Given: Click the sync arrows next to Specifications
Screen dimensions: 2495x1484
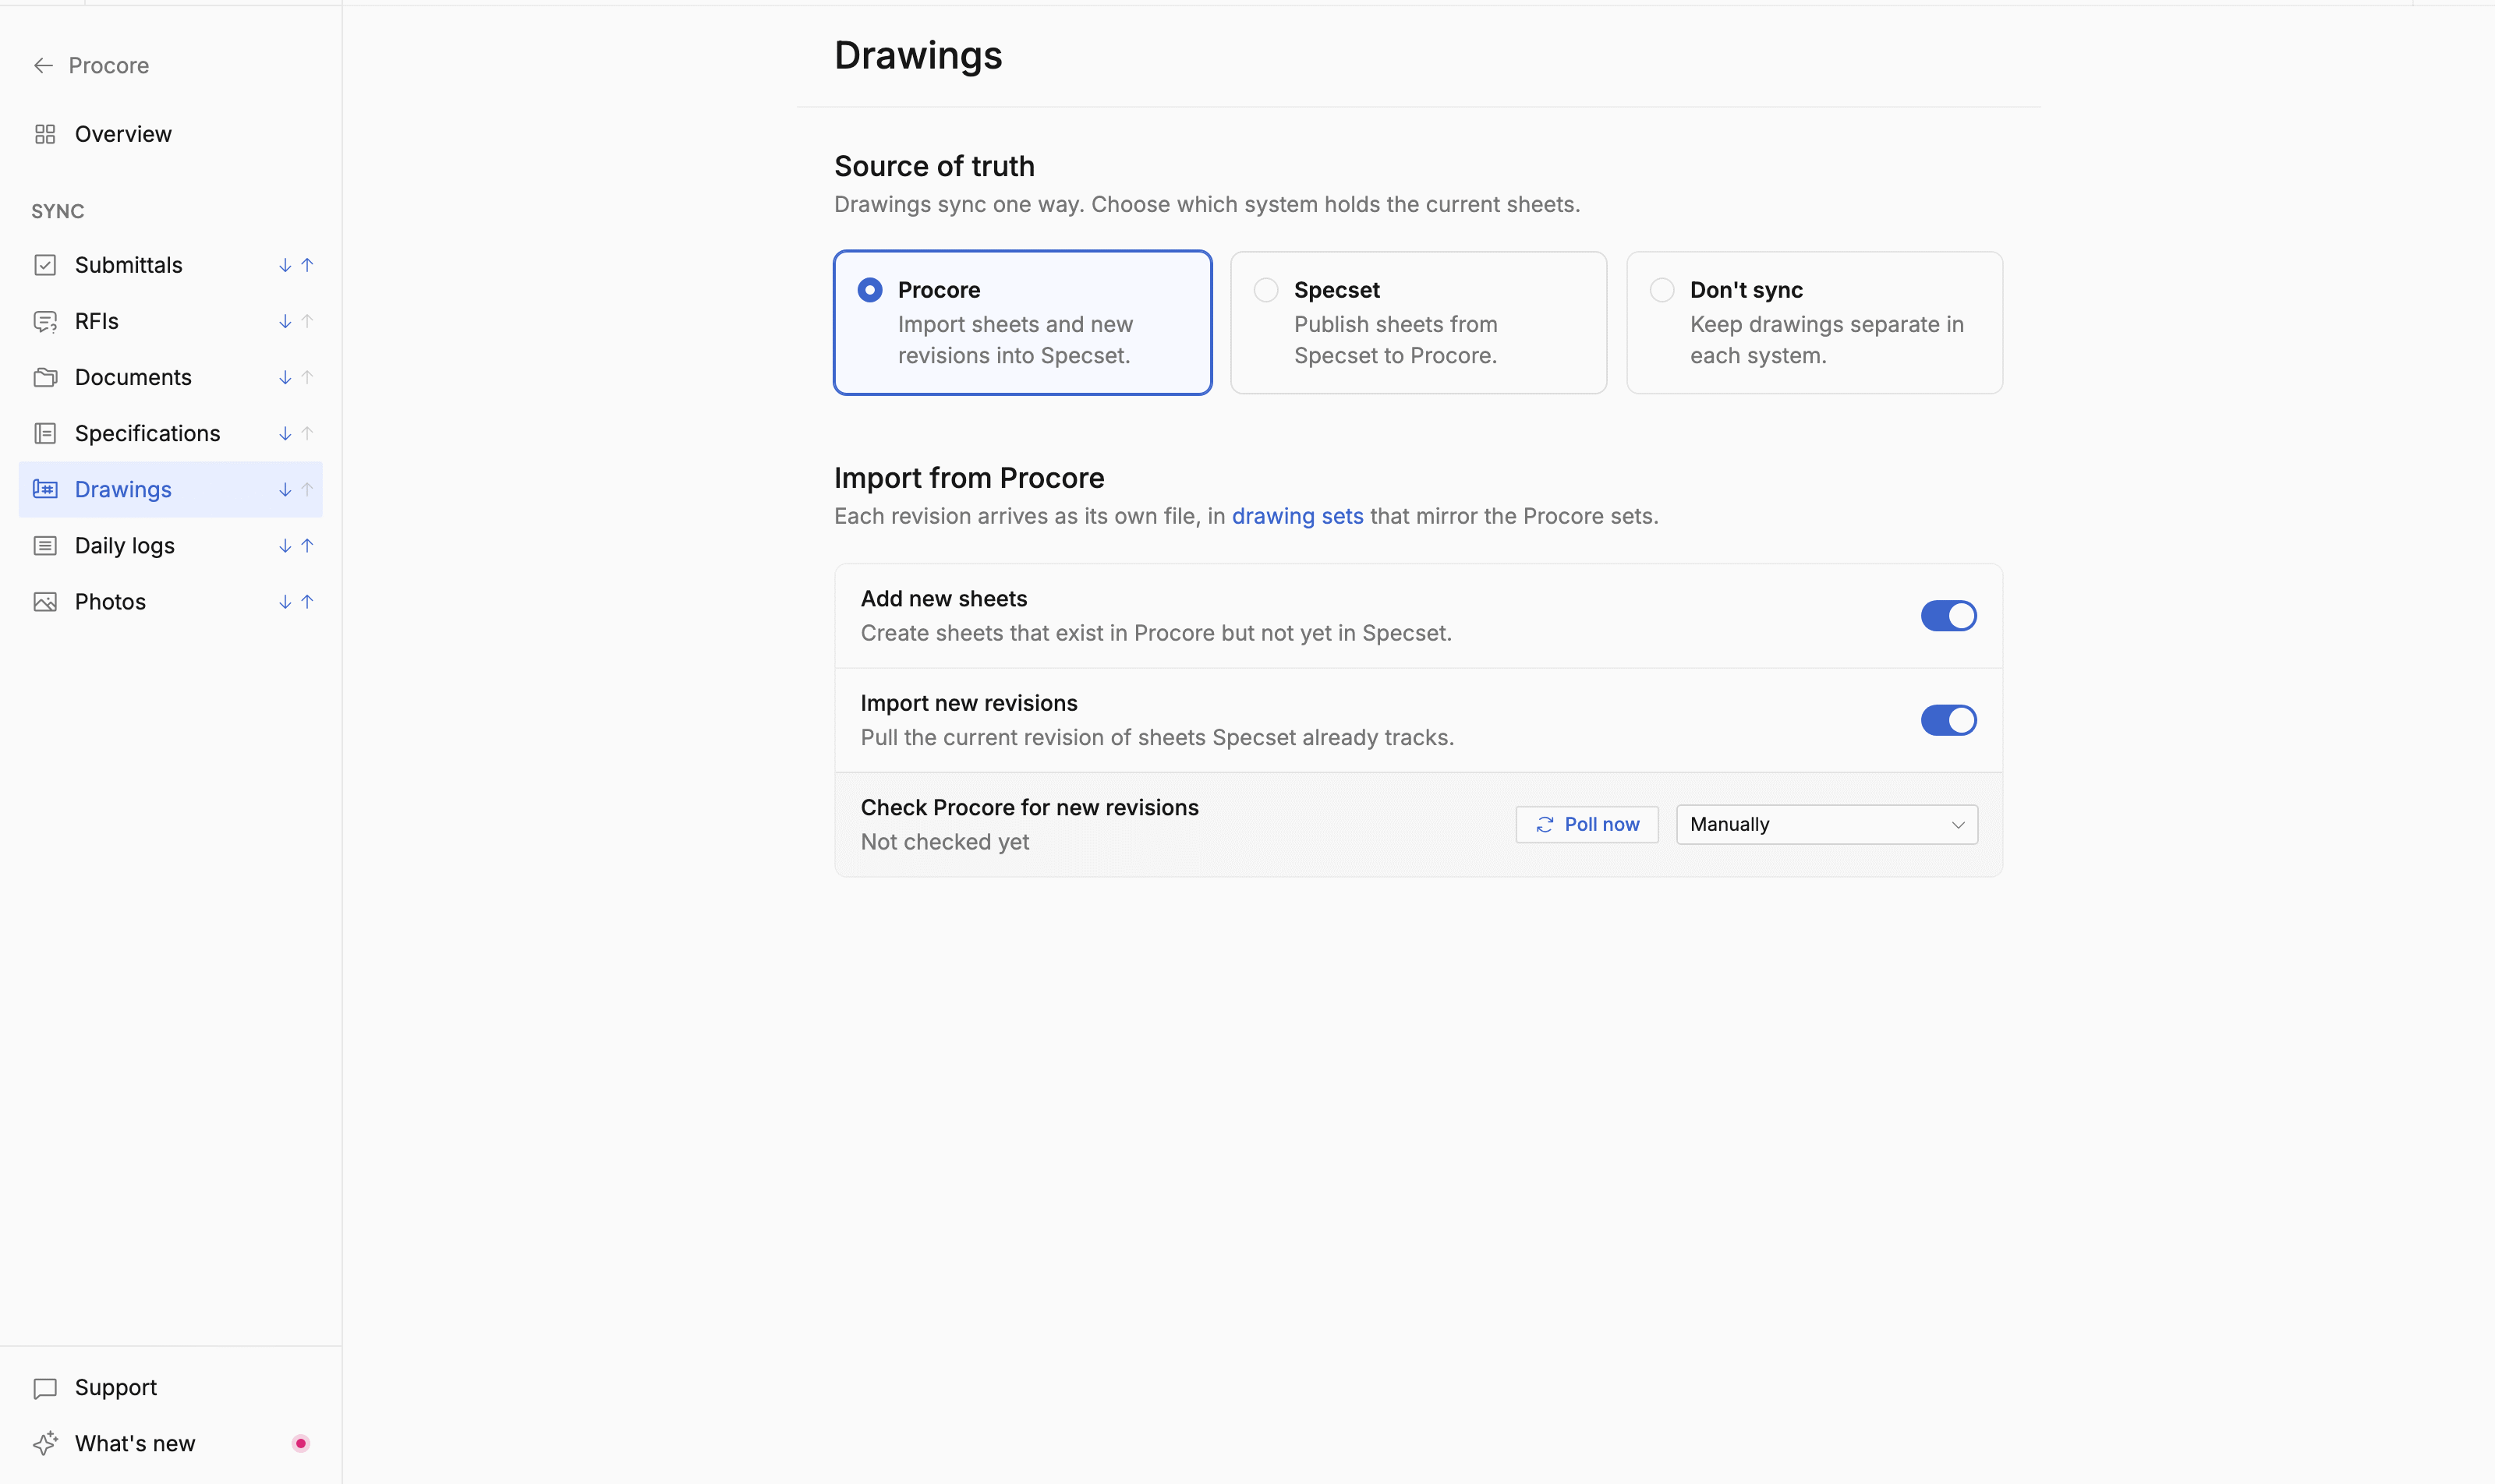Looking at the screenshot, I should click(x=296, y=433).
